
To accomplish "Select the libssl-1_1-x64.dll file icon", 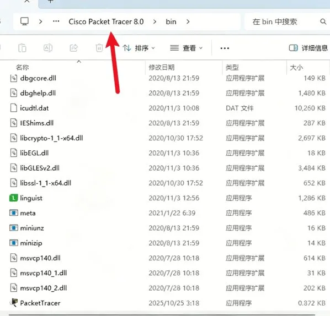I will [14, 183].
